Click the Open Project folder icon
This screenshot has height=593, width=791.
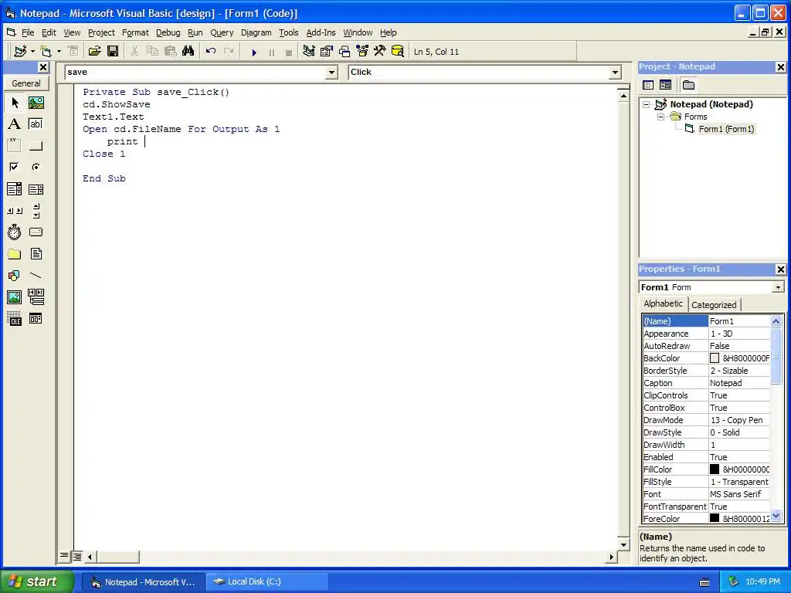(x=94, y=51)
